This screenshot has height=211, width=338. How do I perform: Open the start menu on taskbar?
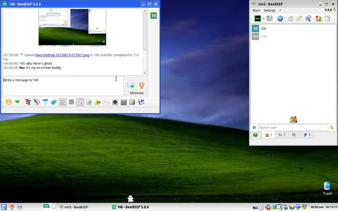4,207
